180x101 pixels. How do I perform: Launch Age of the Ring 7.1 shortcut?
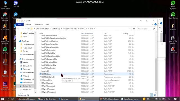pos(173,40)
